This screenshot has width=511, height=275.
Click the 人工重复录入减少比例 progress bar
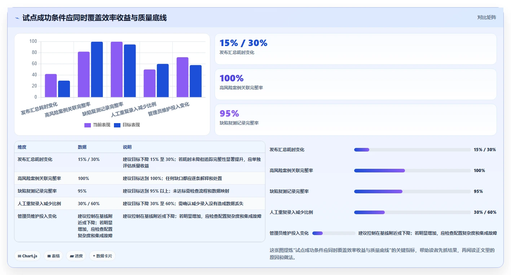click(413, 212)
